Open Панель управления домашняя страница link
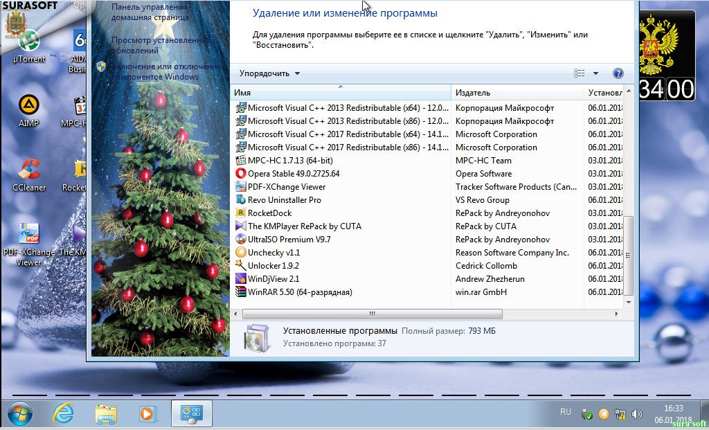 click(150, 12)
